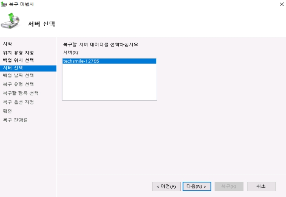Go to 위치 유형 지정 step
Viewport: 286px width, 197px height.
click(18, 53)
